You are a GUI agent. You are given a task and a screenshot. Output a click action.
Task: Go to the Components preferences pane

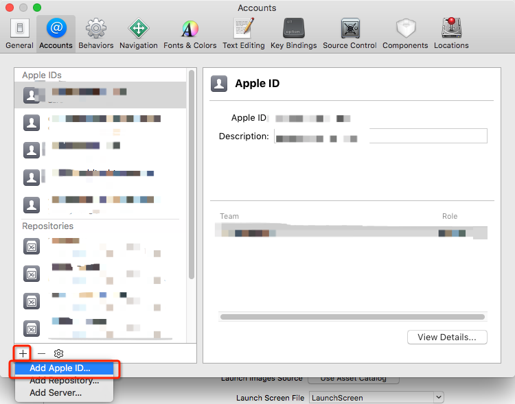(x=406, y=33)
